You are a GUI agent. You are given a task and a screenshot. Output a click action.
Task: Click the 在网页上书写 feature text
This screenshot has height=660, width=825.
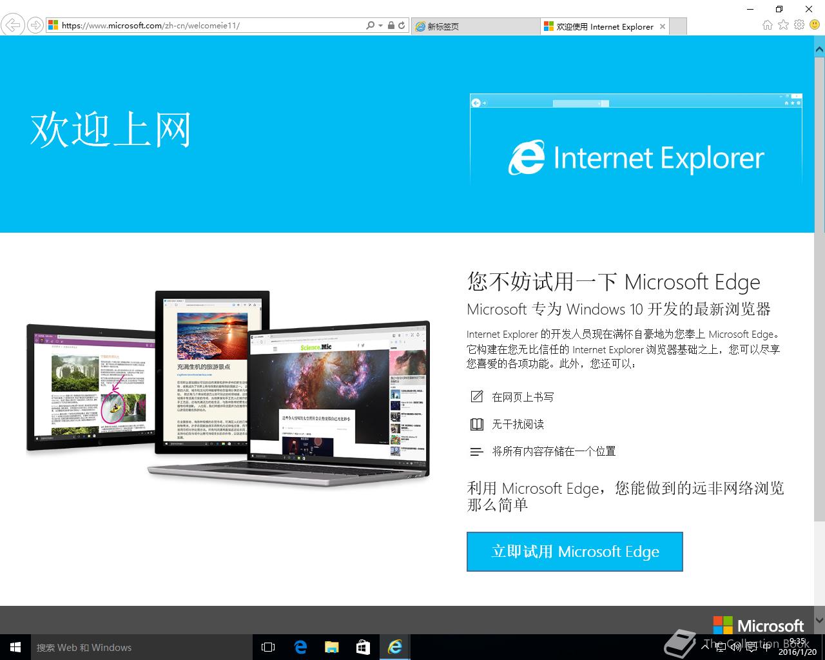point(523,397)
